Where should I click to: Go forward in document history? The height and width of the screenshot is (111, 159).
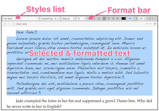click(x=10, y=24)
